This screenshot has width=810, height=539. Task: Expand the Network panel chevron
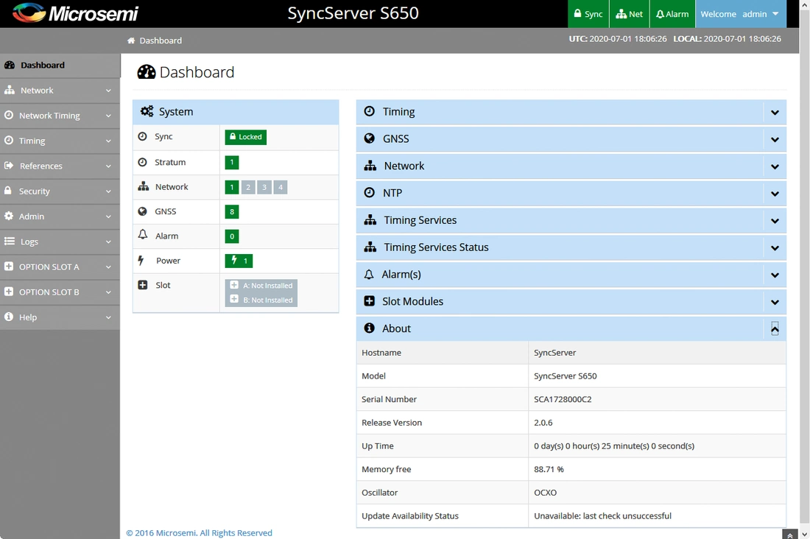(x=775, y=166)
